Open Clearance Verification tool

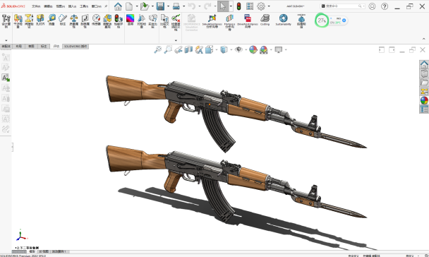click(29, 21)
